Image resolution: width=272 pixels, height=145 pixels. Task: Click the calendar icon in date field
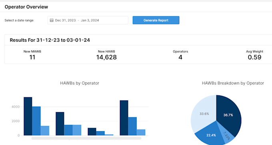click(52, 20)
